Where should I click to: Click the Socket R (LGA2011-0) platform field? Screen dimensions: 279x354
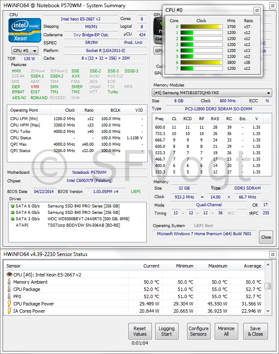105,51
